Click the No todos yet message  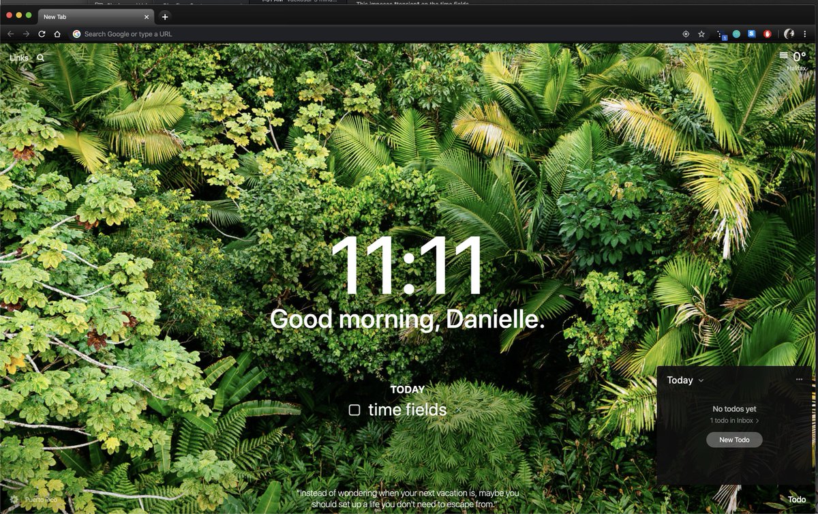(734, 409)
